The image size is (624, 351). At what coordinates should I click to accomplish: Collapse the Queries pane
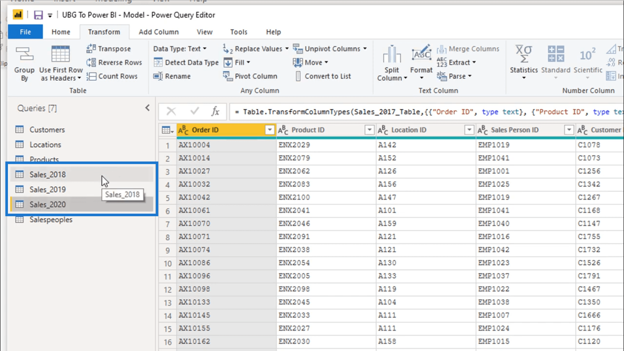click(147, 108)
